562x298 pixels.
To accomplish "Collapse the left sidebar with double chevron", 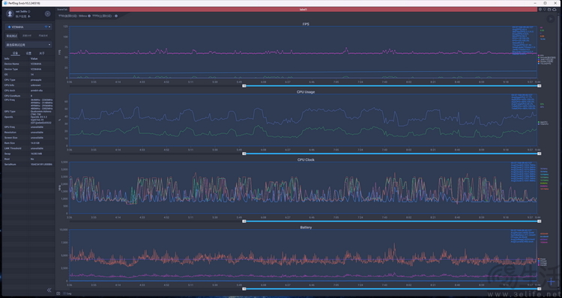I will pyautogui.click(x=49, y=290).
